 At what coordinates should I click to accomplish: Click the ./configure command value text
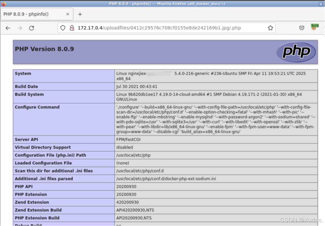point(216,119)
